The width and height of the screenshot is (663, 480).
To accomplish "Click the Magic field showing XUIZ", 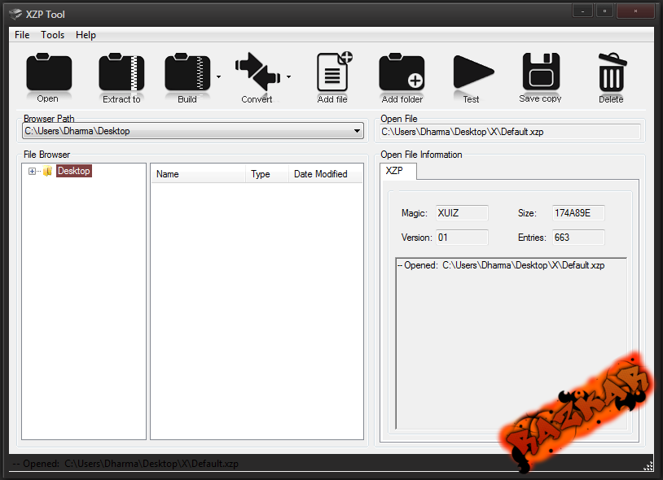I will tap(462, 213).
